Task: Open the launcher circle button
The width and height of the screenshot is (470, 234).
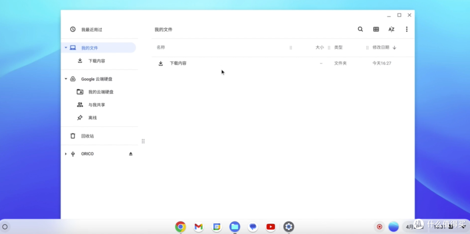Action: pos(5,227)
